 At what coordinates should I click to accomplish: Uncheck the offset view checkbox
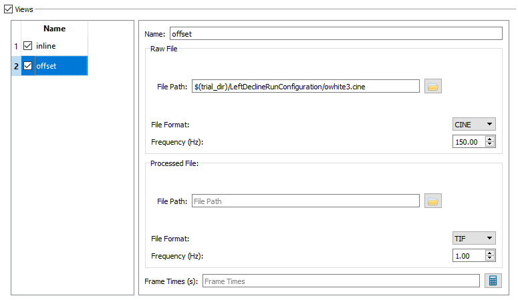click(x=28, y=66)
